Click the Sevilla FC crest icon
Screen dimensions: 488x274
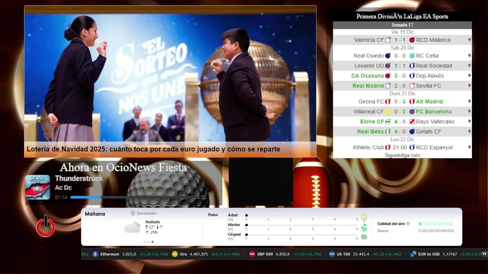[x=412, y=86]
